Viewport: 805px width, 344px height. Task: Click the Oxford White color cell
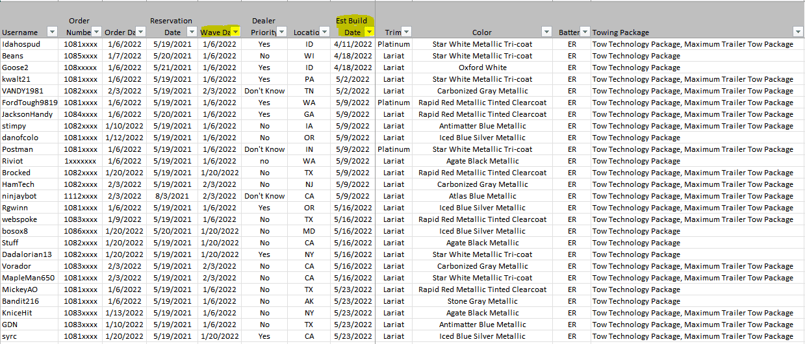coord(482,68)
